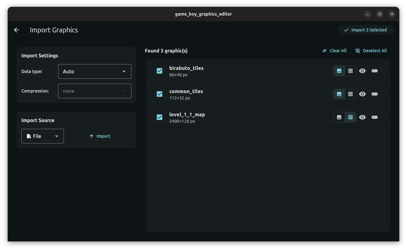Select the birabuto_tiles graphic name
407x250 pixels.
(x=186, y=68)
